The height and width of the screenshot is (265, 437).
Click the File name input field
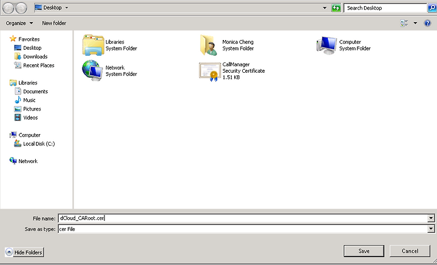242,218
